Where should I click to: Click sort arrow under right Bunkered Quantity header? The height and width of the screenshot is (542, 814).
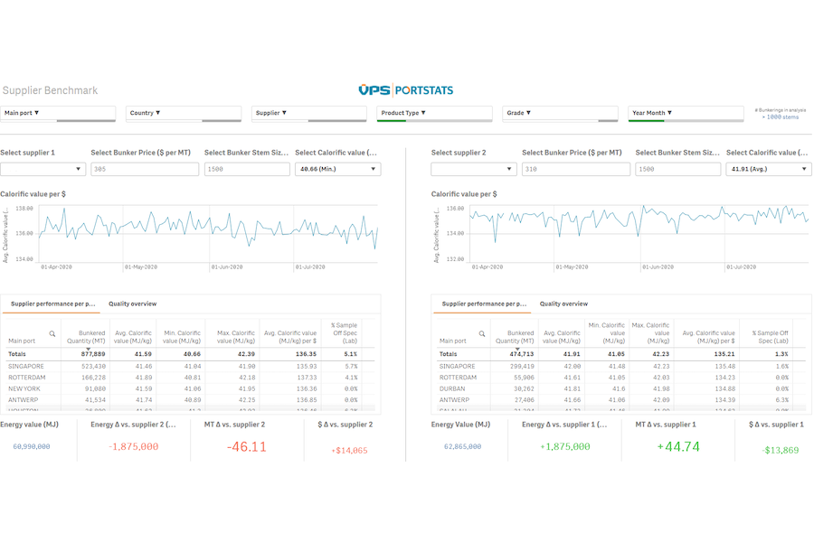click(517, 349)
